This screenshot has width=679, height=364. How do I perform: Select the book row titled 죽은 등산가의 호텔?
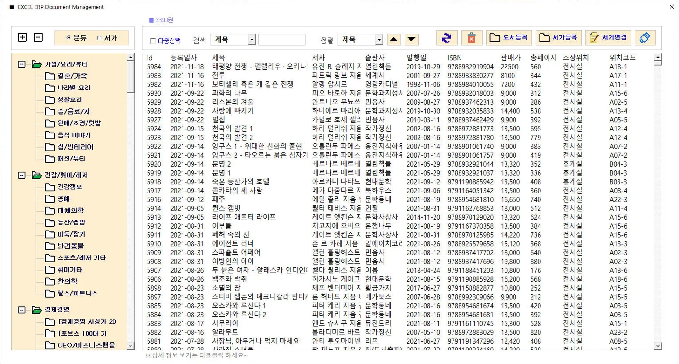(x=398, y=182)
